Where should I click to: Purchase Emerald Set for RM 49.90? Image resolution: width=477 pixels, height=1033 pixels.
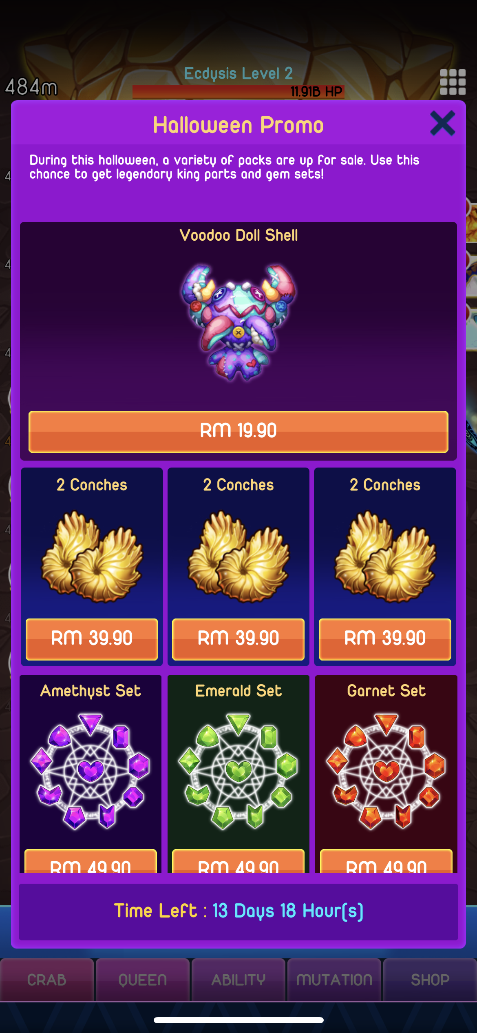pos(238,861)
